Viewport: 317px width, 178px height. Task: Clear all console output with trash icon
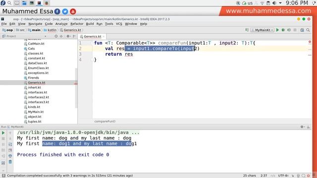[10, 162]
